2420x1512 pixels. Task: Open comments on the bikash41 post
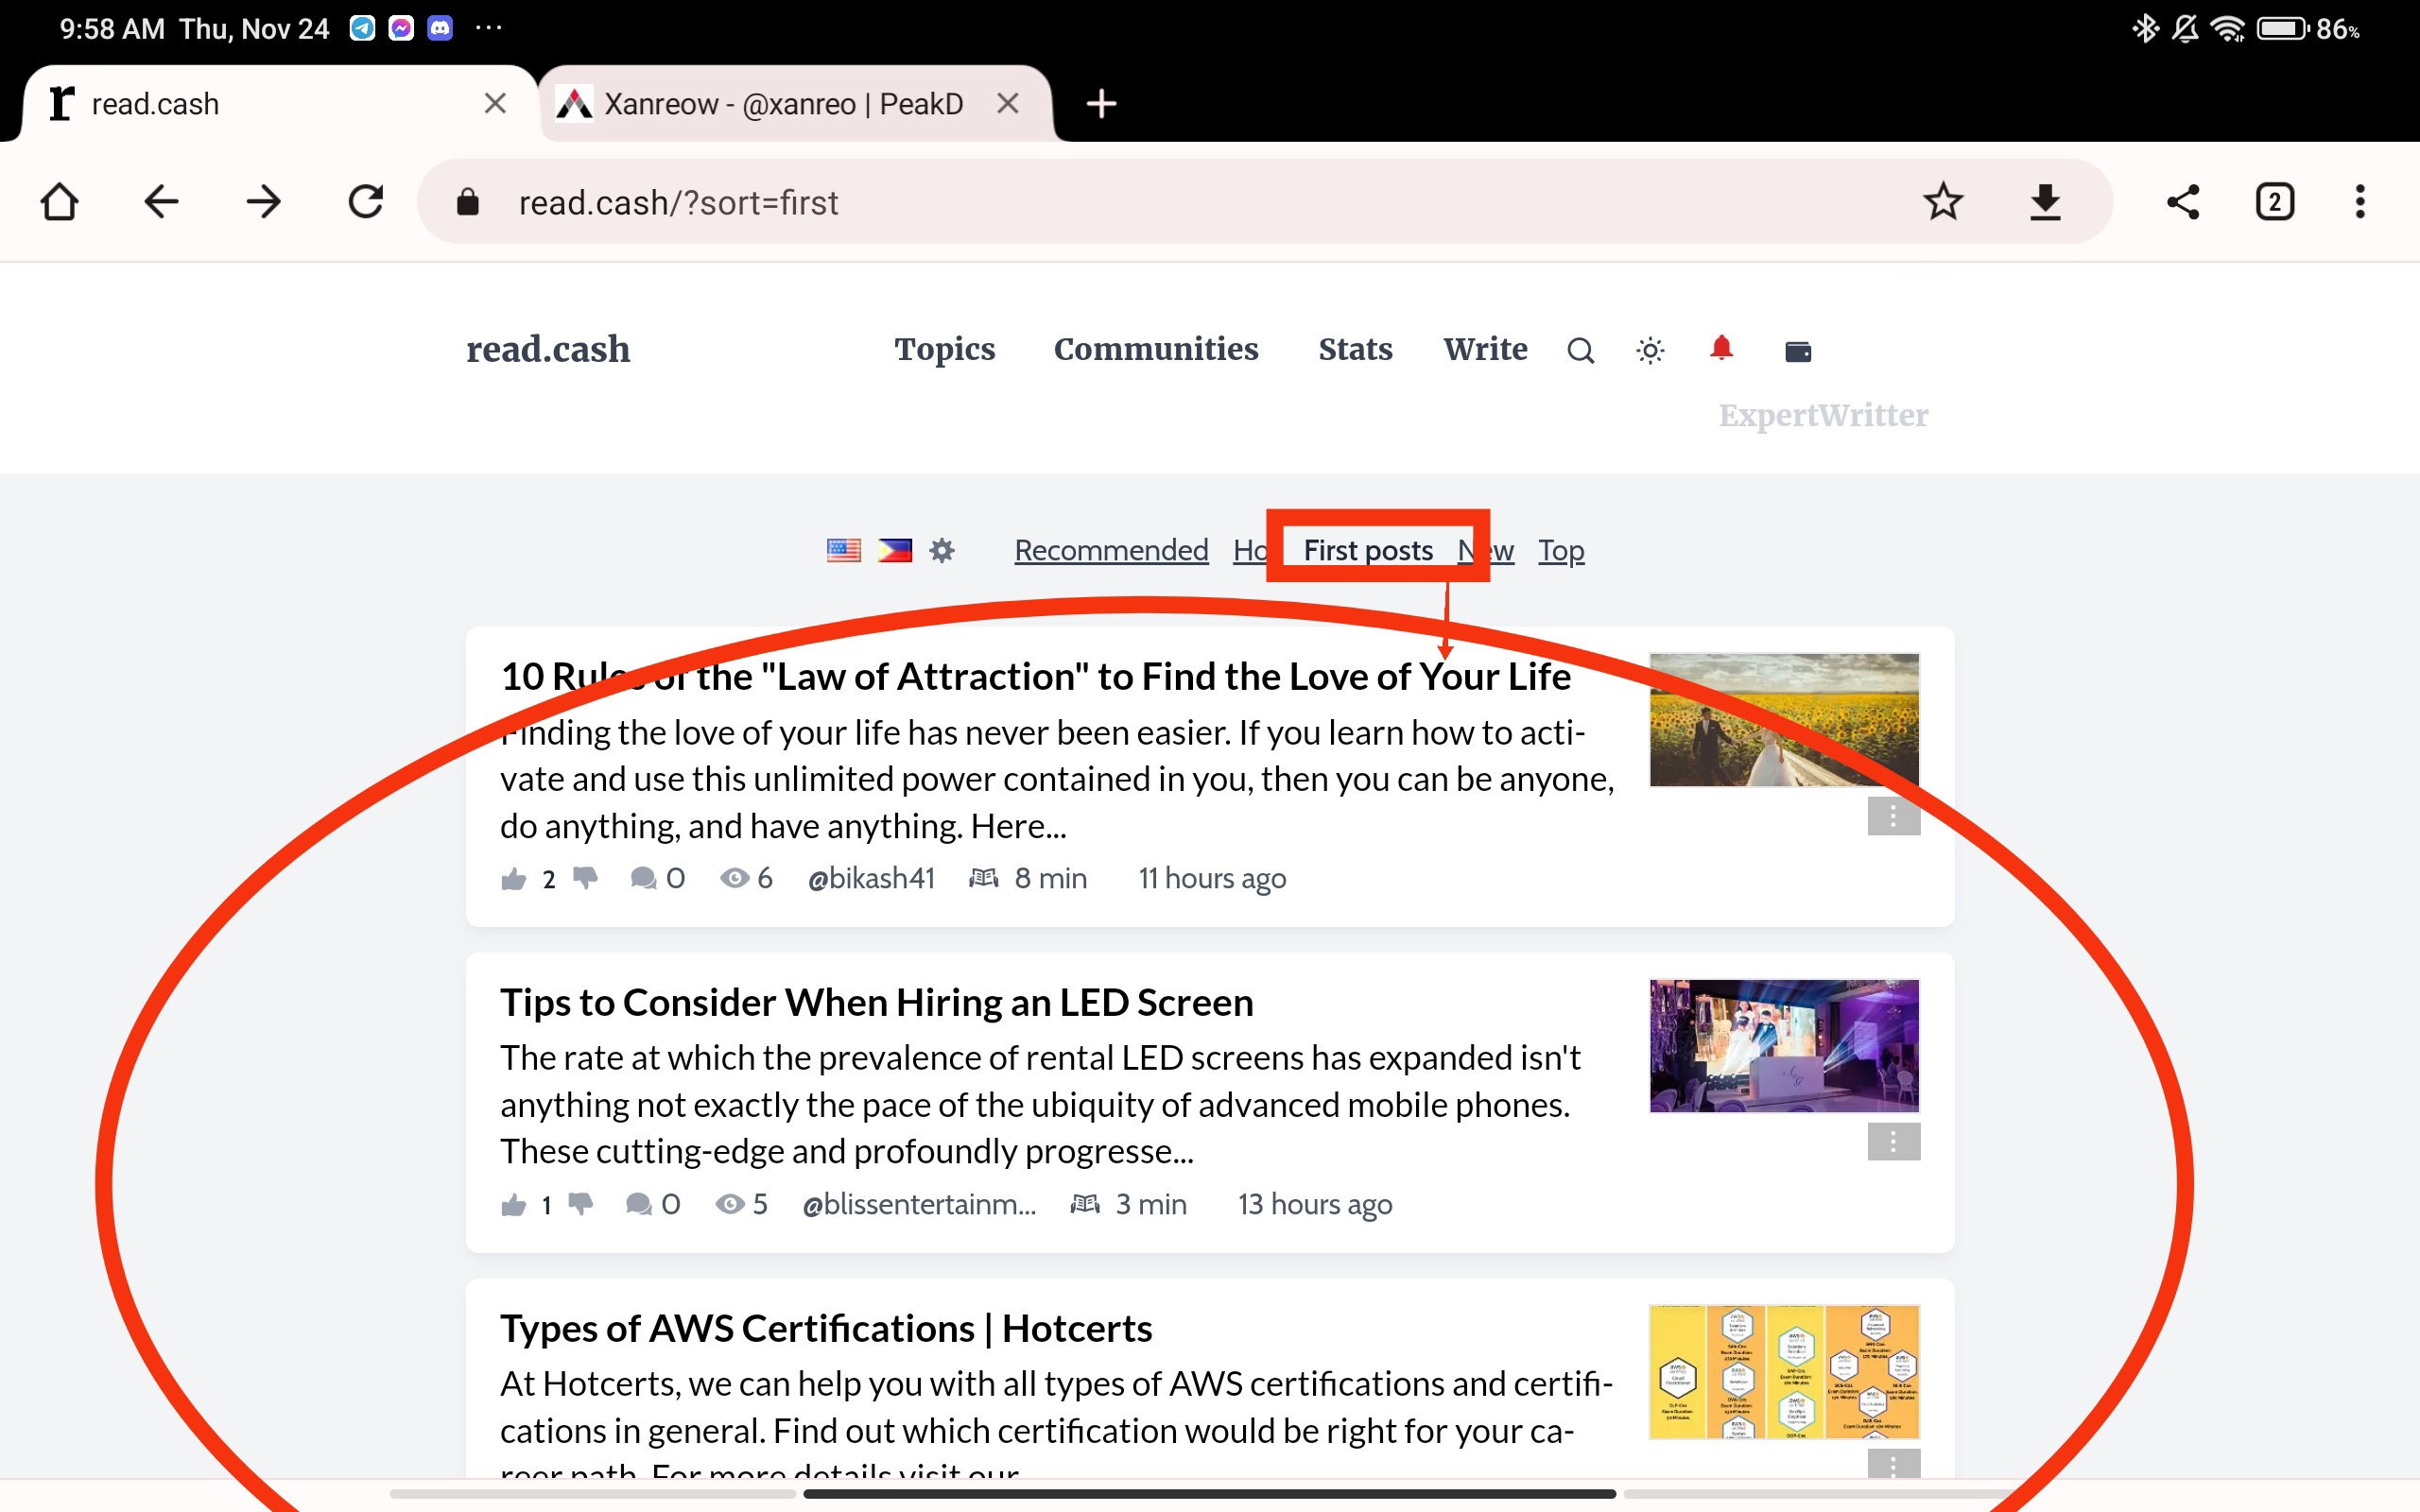(x=657, y=878)
